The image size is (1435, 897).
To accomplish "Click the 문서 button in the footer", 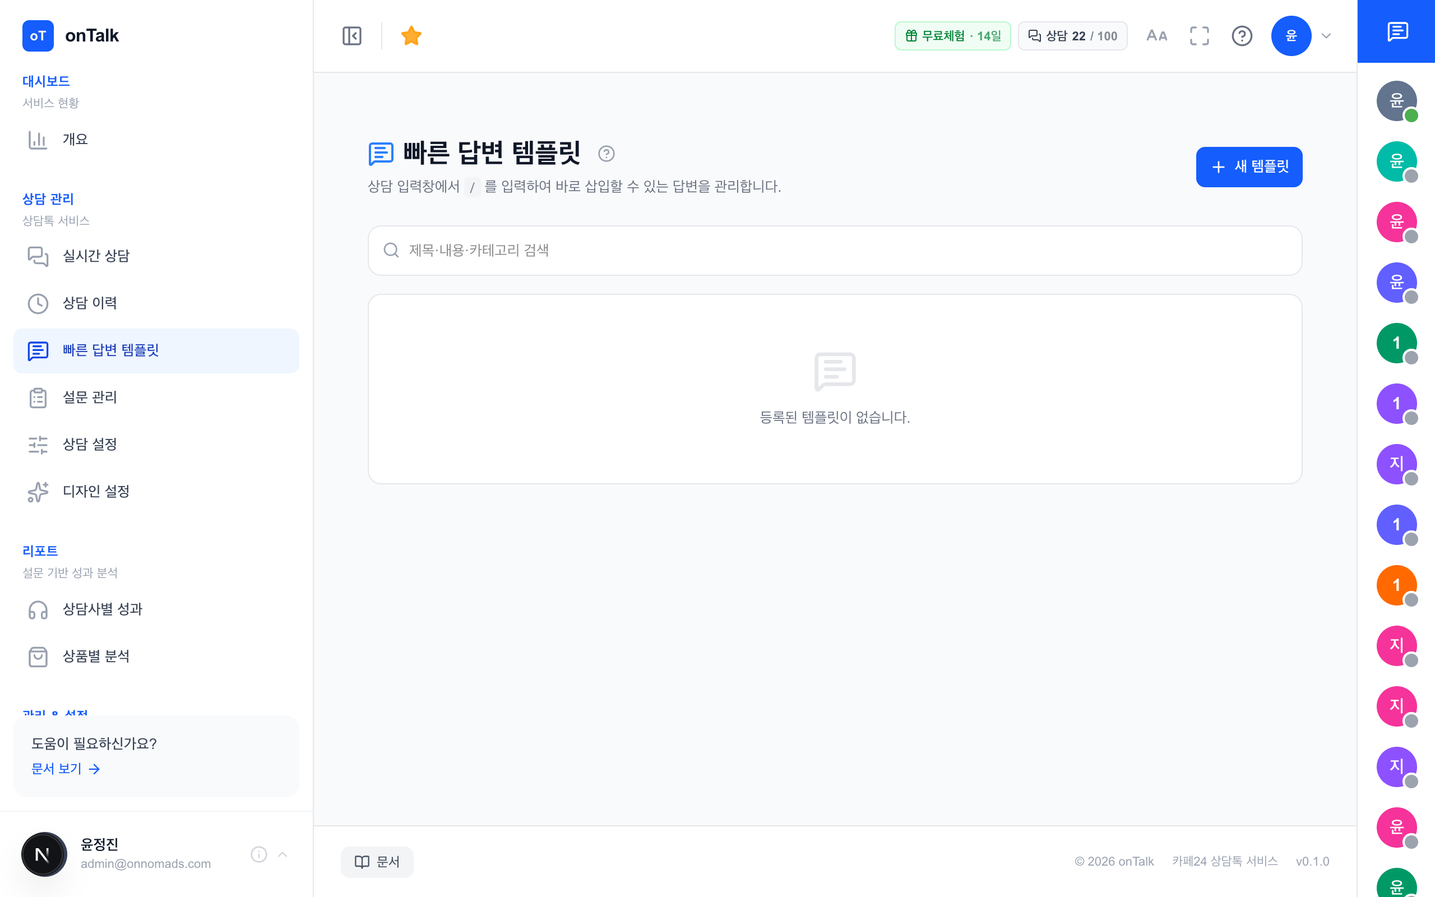I will tap(377, 862).
